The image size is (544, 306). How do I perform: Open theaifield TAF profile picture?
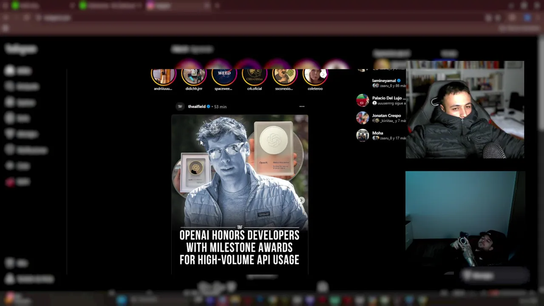(x=180, y=107)
